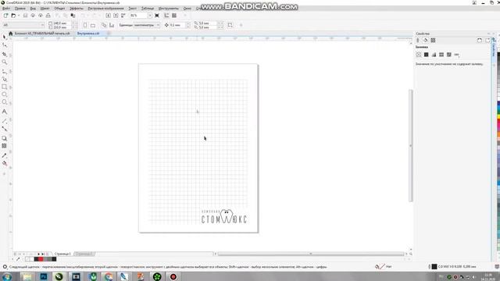Switch to first Блокнот document tab
Image resolution: width=500 pixels, height=281 pixels.
click(x=42, y=34)
